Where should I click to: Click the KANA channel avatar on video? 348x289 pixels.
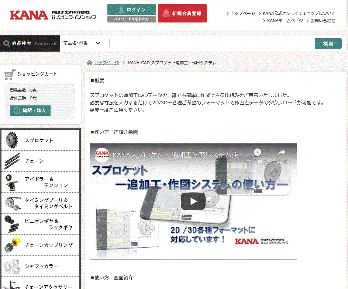click(101, 155)
